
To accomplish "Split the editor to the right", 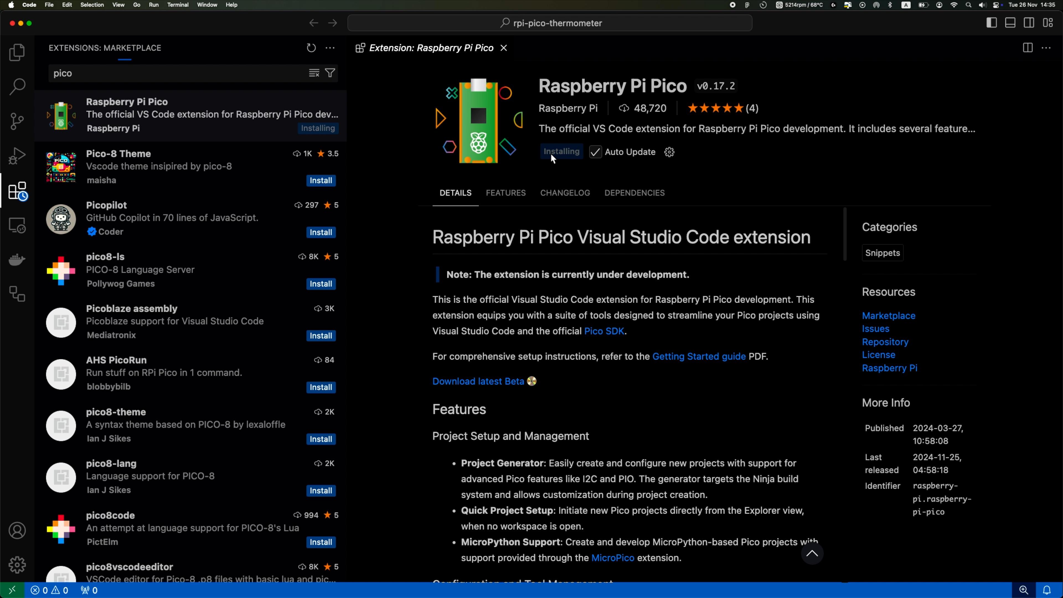I will pyautogui.click(x=1028, y=48).
